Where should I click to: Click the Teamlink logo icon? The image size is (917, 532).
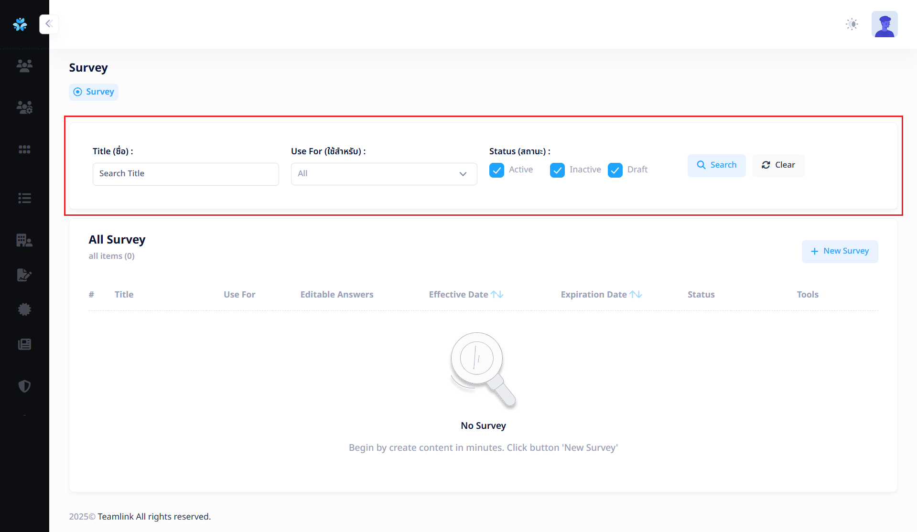(20, 24)
